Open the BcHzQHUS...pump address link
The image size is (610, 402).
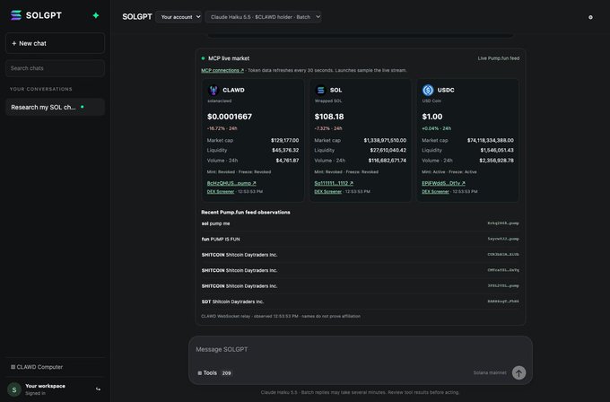(231, 183)
